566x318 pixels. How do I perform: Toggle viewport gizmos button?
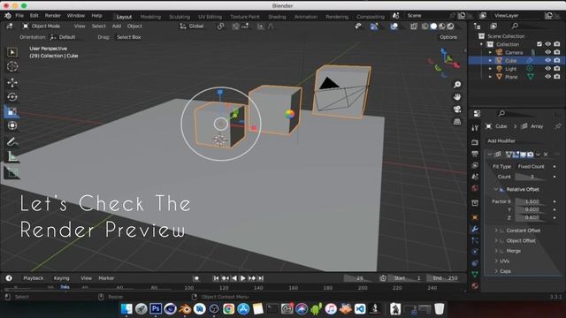pos(374,26)
